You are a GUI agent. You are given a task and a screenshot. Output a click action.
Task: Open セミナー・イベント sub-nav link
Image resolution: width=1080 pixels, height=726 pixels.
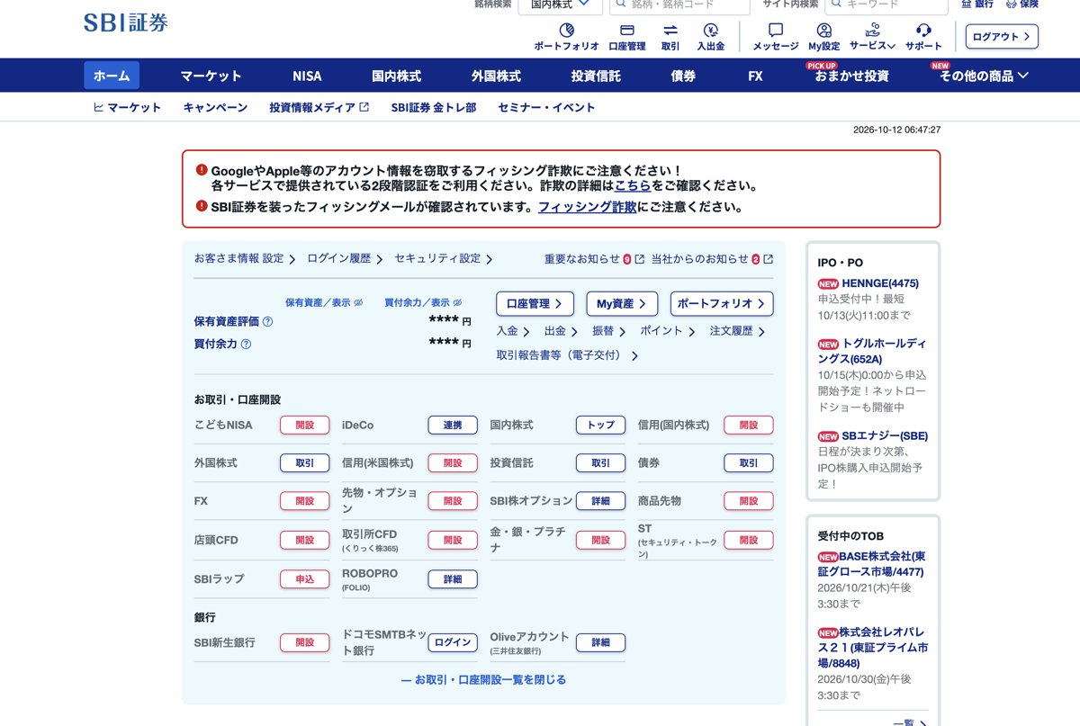point(546,107)
